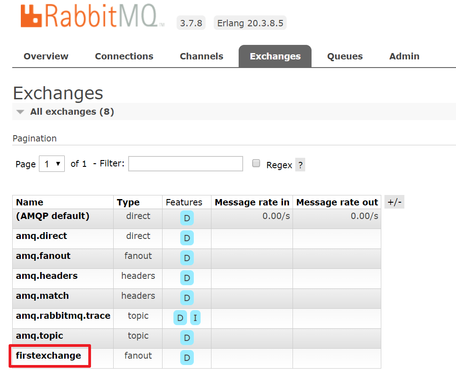The image size is (456, 370).
Task: Open the amq.headers exchange
Action: tap(47, 276)
